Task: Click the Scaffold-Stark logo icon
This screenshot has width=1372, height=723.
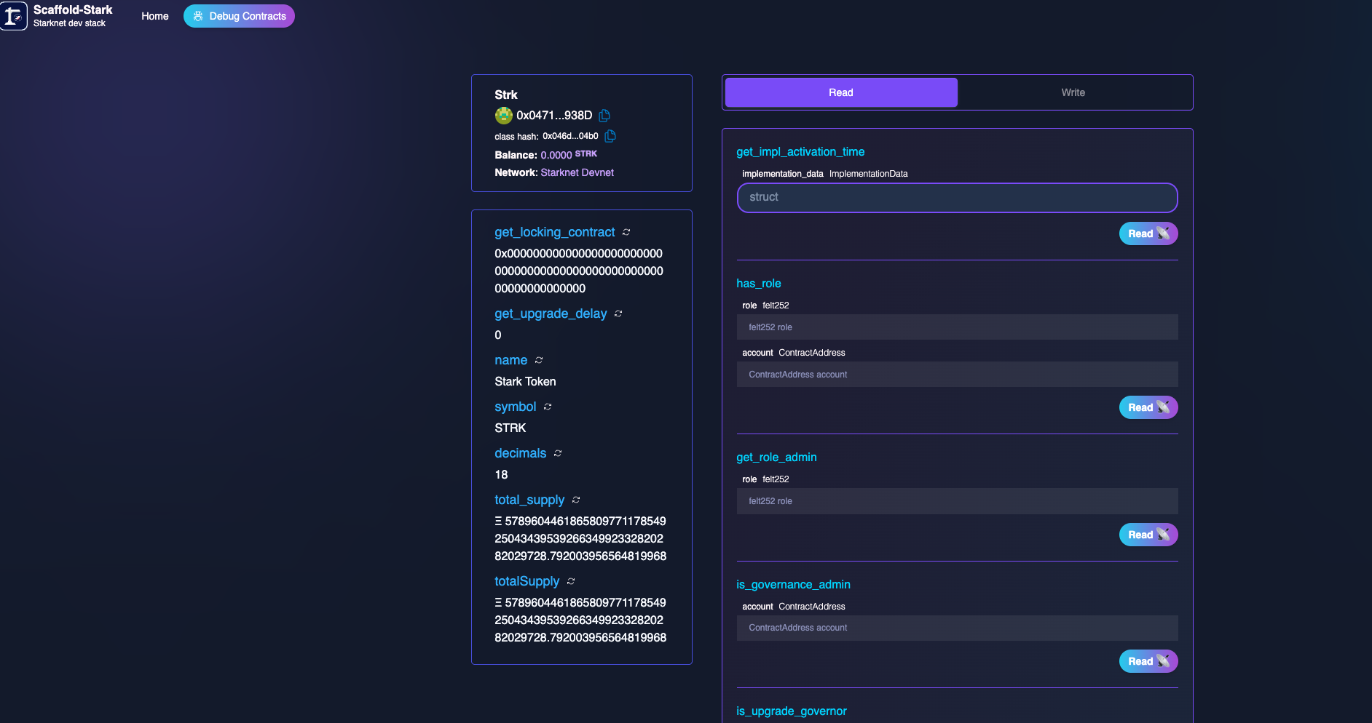Action: pos(14,16)
